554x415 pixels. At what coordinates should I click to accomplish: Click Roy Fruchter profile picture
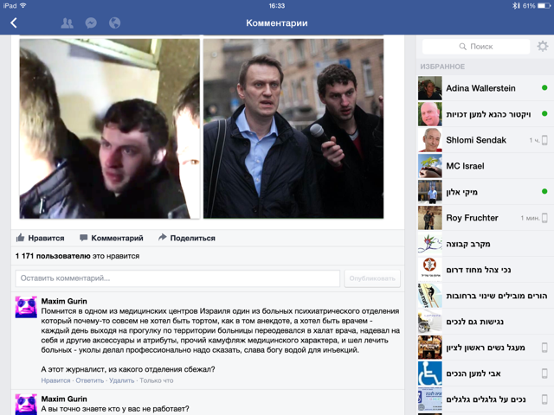point(430,218)
